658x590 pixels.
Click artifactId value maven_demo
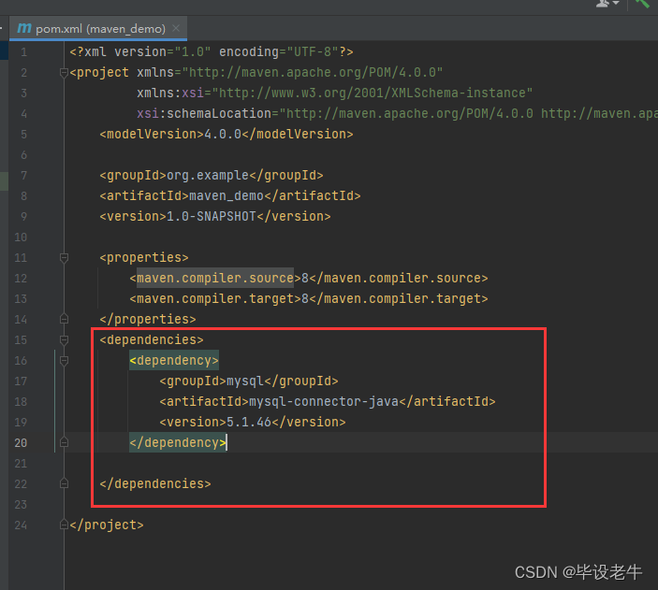tap(227, 195)
